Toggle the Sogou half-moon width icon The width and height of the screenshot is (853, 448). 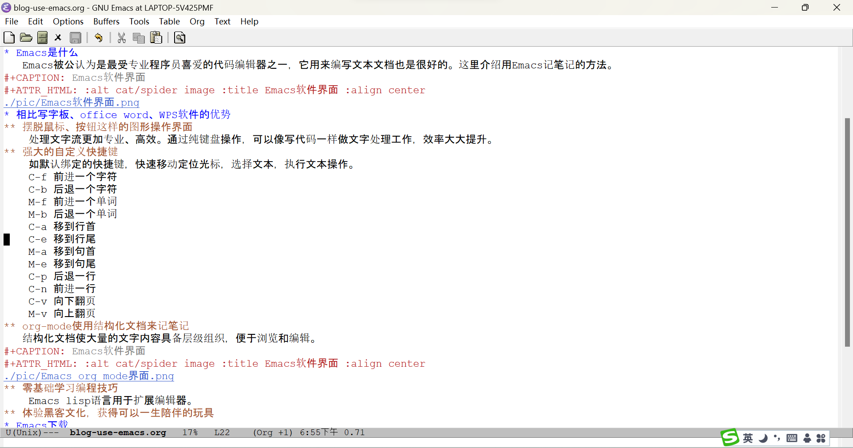pos(763,438)
